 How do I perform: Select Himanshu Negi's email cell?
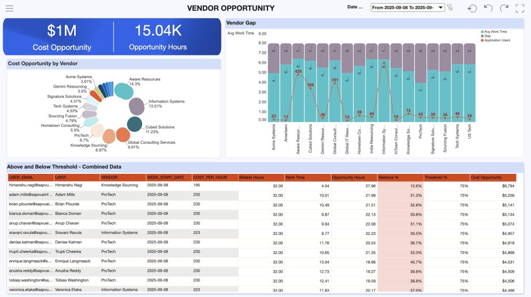[x=30, y=185]
